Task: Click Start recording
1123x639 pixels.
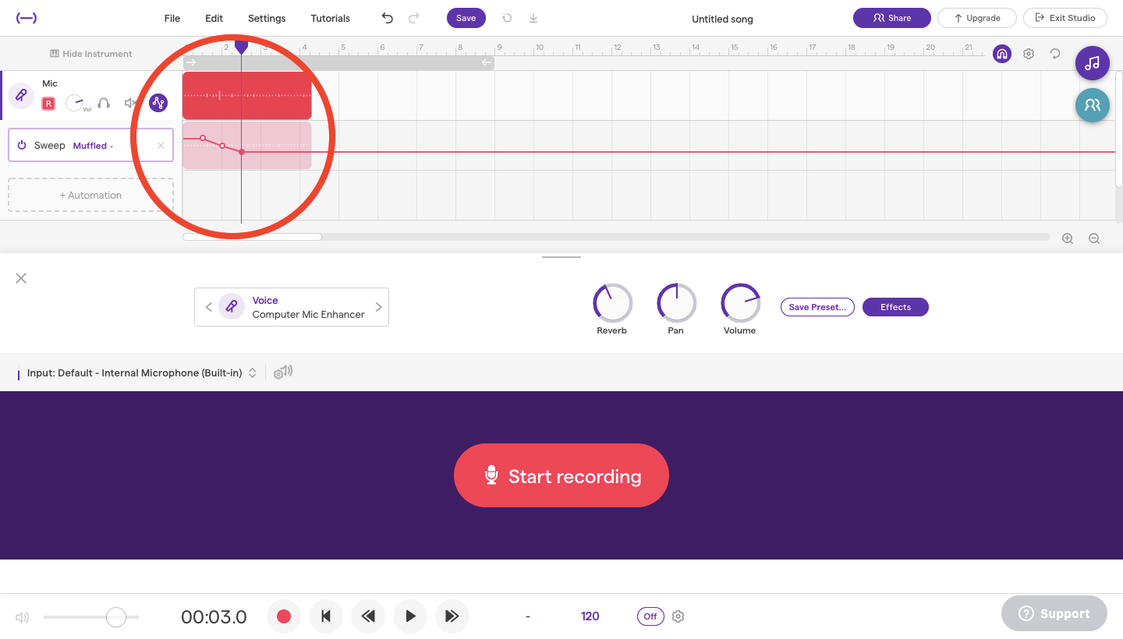Action: point(561,475)
